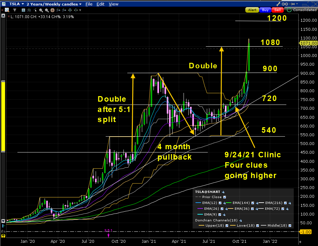Image resolution: width=318 pixels, height=246 pixels.
Task: Hide the Donchian Upper(18) line checkbox
Action: pyautogui.click(x=227, y=226)
